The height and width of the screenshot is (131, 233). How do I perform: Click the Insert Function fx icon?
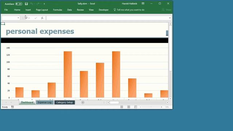coord(42,18)
